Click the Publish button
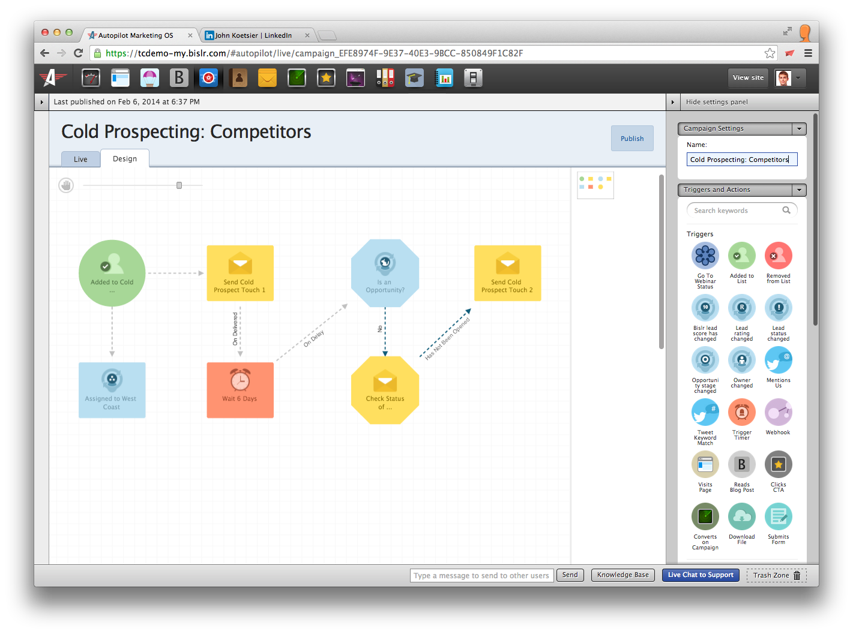This screenshot has width=853, height=634. [x=632, y=139]
